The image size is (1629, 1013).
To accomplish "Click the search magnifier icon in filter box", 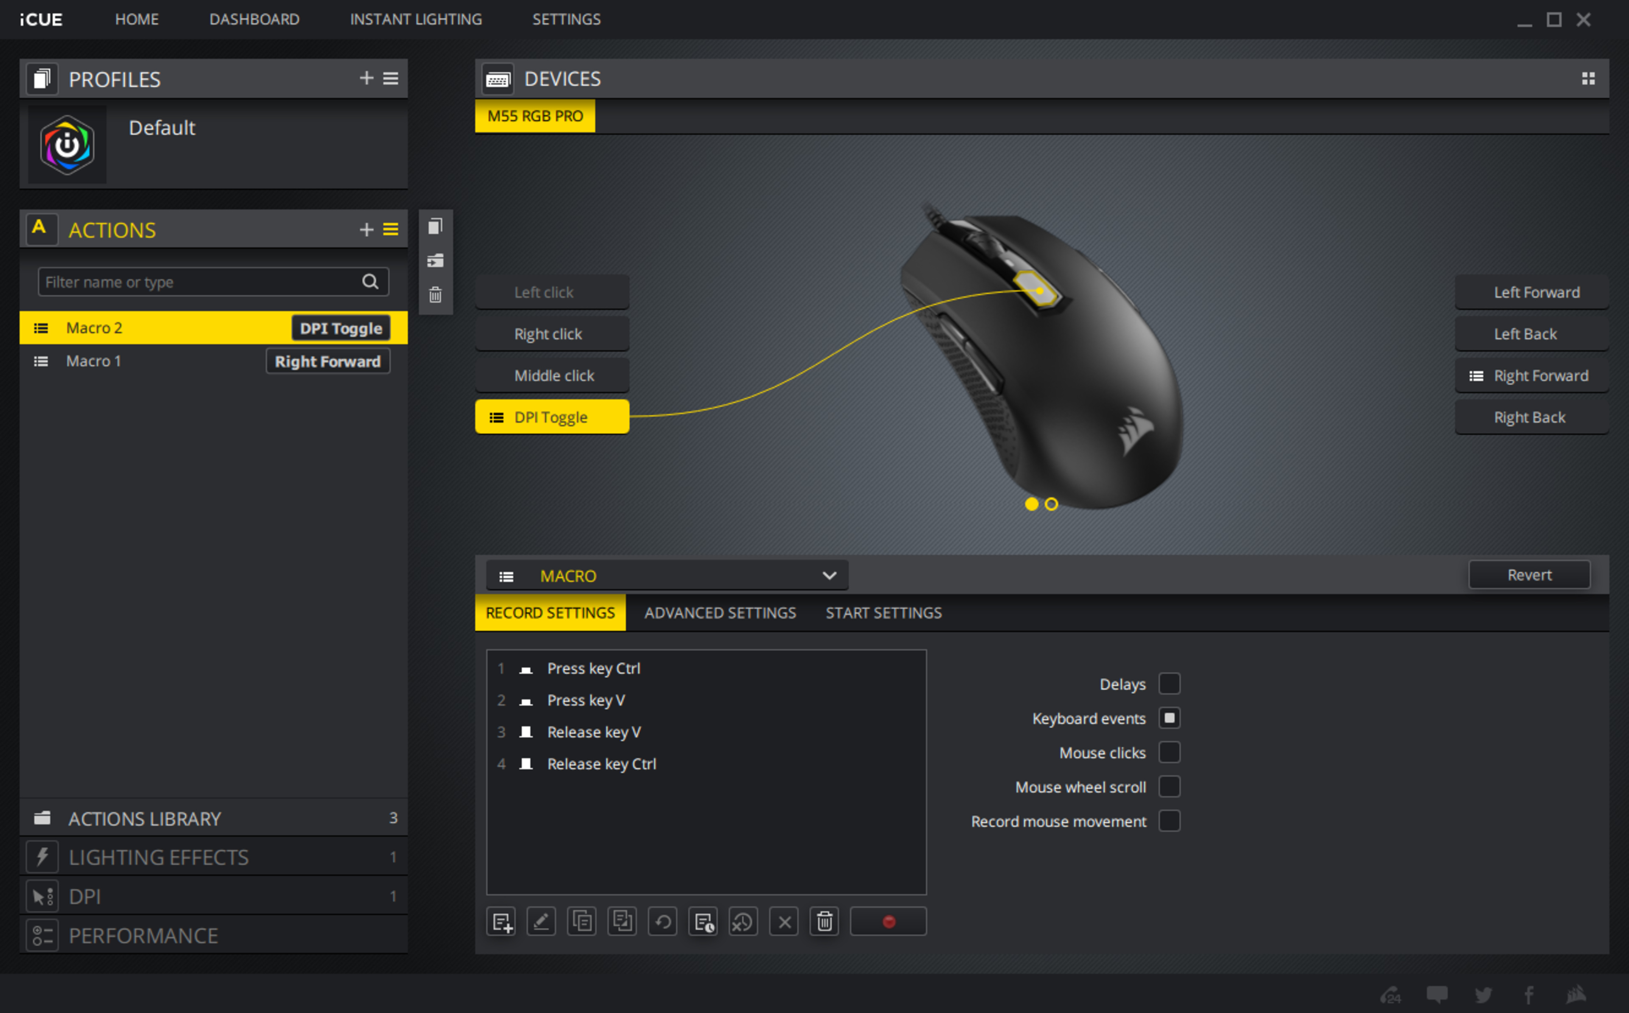I will pos(370,281).
